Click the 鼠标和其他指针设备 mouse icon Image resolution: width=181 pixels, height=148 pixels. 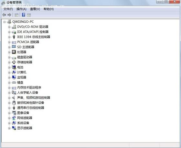14,103
